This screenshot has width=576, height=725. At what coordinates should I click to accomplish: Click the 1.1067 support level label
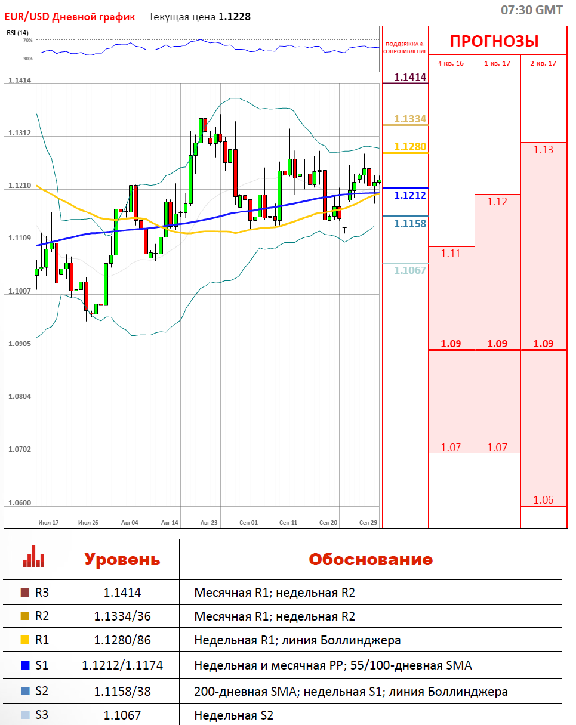[410, 270]
